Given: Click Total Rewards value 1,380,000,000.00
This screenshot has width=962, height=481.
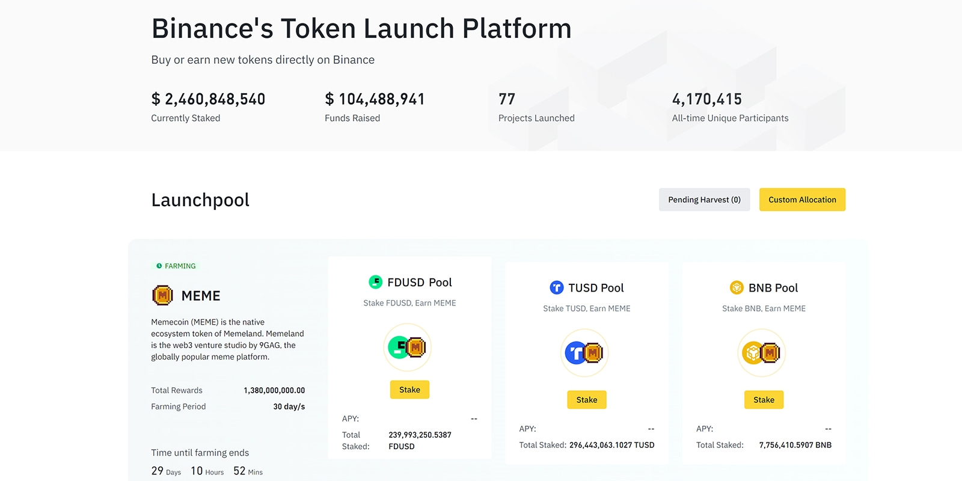Looking at the screenshot, I should point(274,390).
